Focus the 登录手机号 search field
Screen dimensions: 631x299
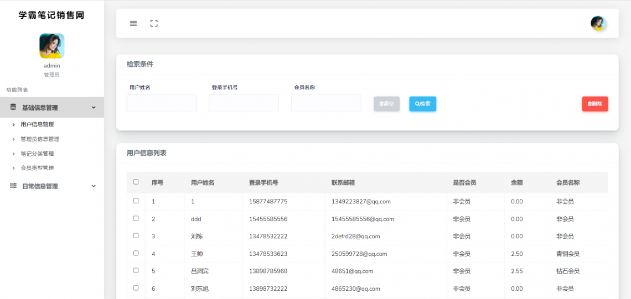(244, 103)
